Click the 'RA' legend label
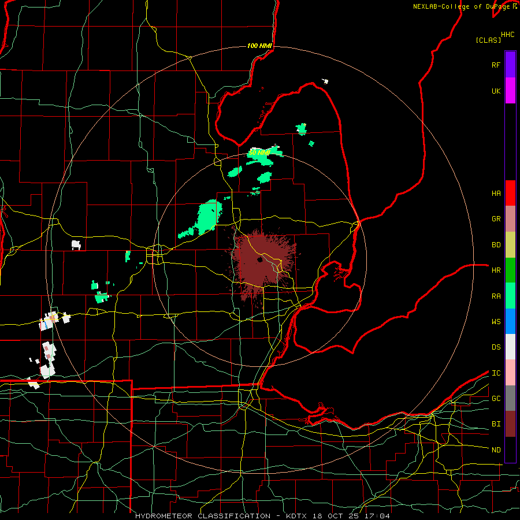This screenshot has width=520, height=520. coord(496,296)
